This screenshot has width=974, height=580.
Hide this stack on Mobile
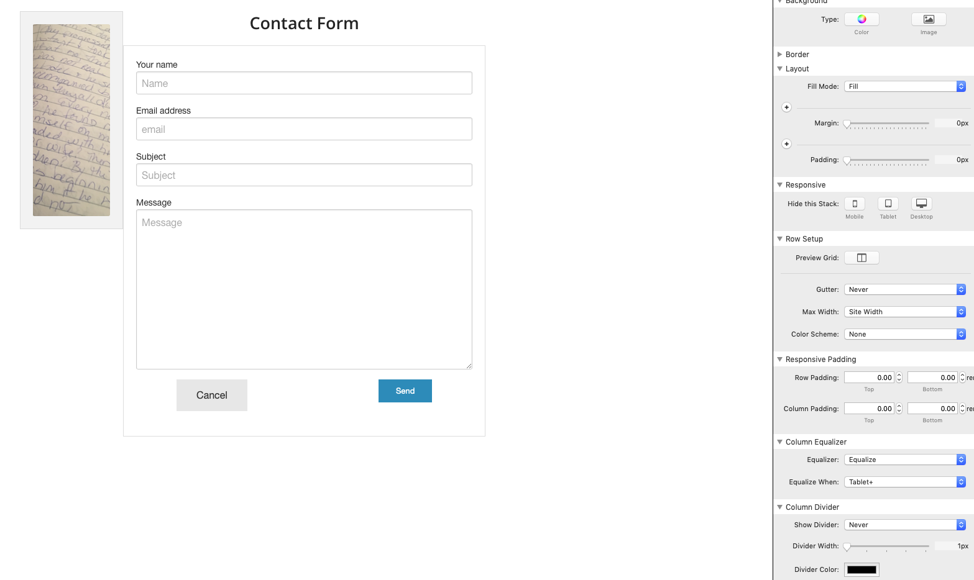[x=855, y=204]
